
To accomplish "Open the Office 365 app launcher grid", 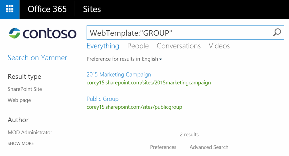I will pyautogui.click(x=10, y=9).
